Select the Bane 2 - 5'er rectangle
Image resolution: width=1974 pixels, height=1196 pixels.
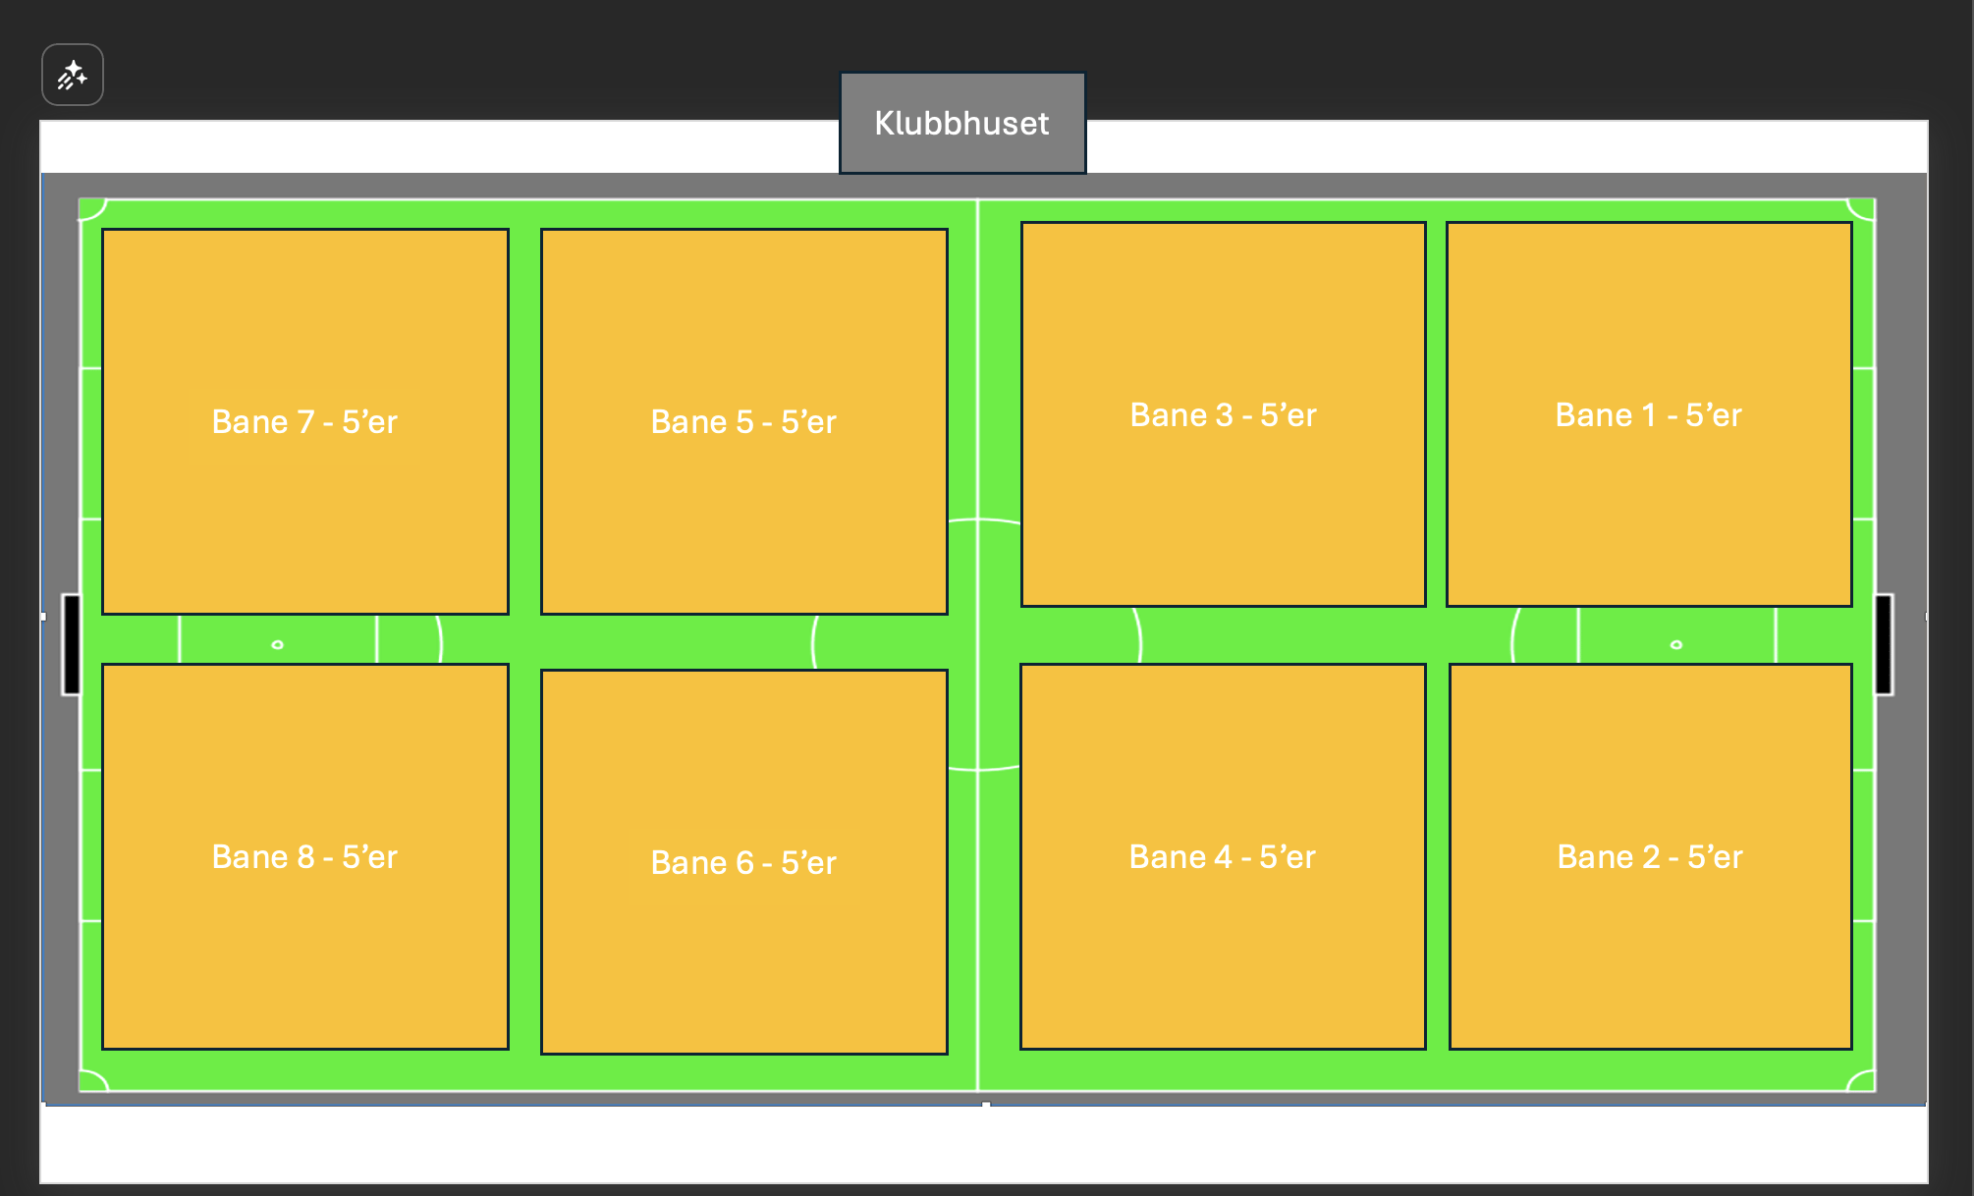(1650, 856)
